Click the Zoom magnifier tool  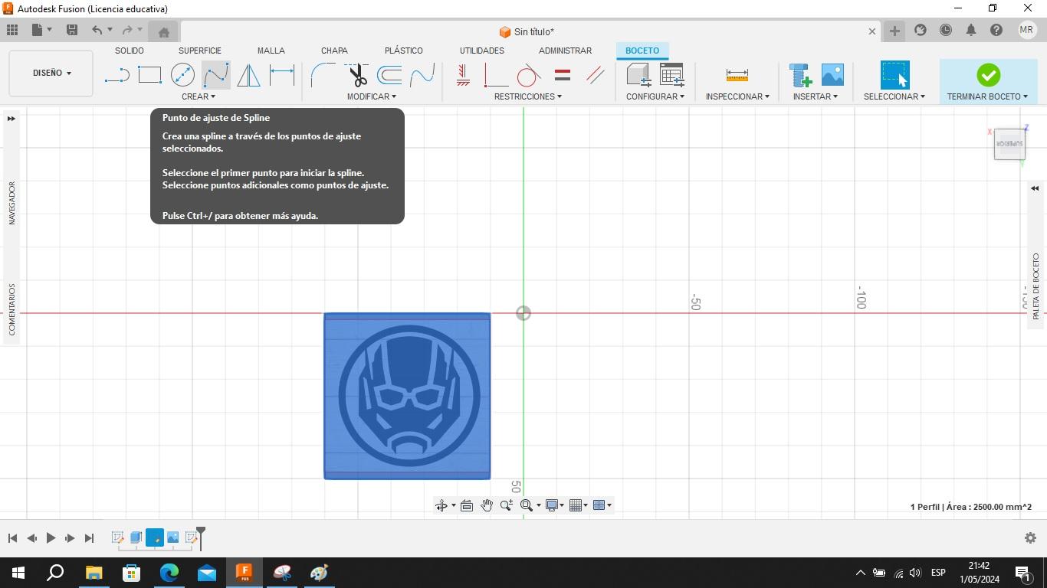click(x=506, y=505)
